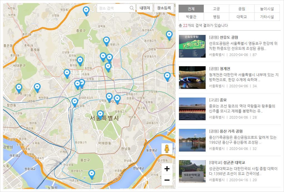This screenshot has height=192, width=284.
Task: Click the 청계천 night photo thumbnail
Action: pos(192,78)
